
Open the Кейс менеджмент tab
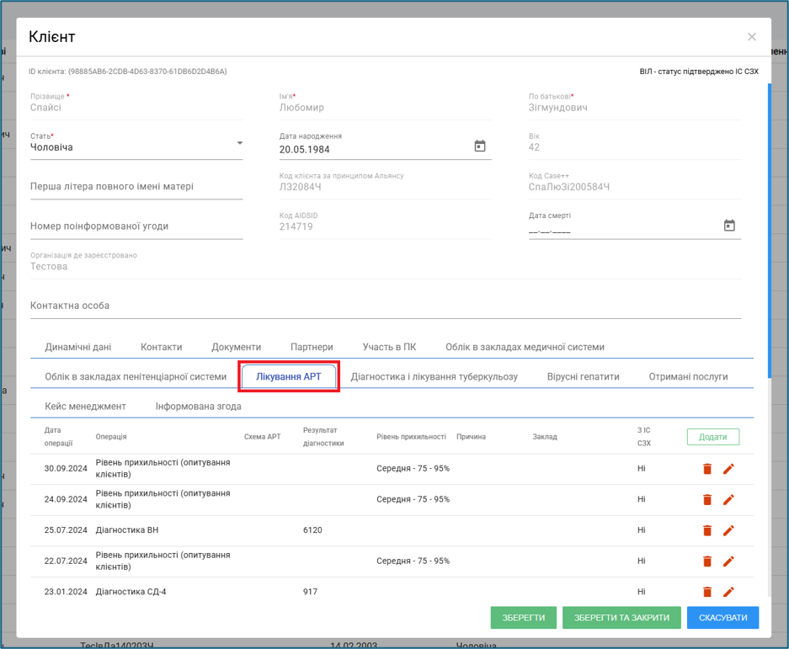point(86,407)
